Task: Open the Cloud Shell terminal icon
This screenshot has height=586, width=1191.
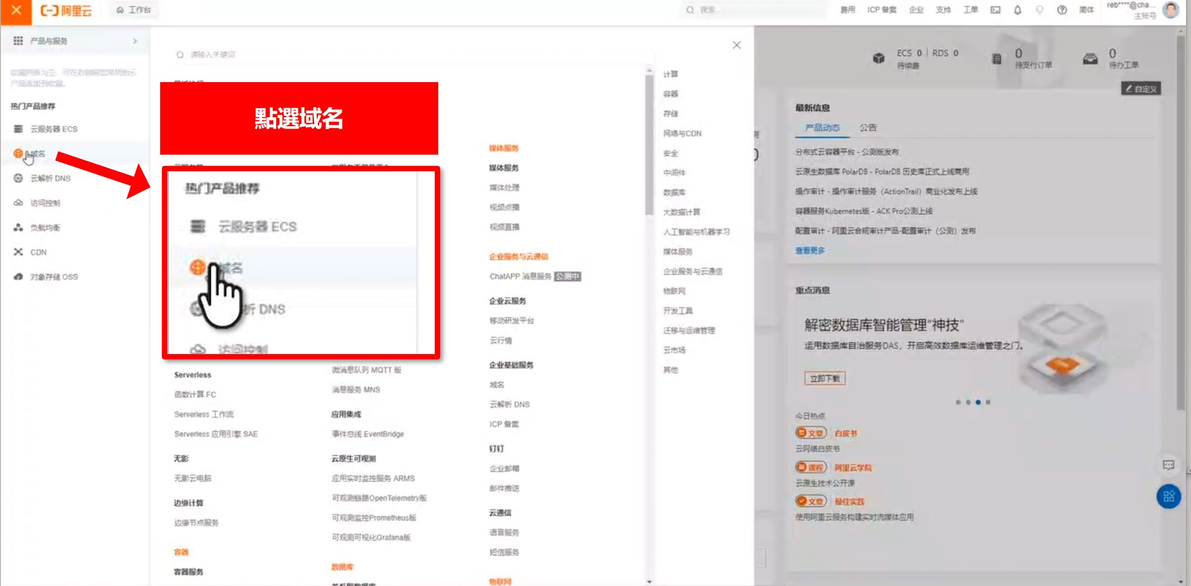Action: 995,10
